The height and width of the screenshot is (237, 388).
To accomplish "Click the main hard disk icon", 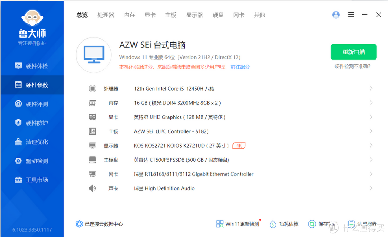I will point(92,159).
